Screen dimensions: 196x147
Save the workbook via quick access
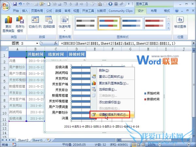point(15,4)
